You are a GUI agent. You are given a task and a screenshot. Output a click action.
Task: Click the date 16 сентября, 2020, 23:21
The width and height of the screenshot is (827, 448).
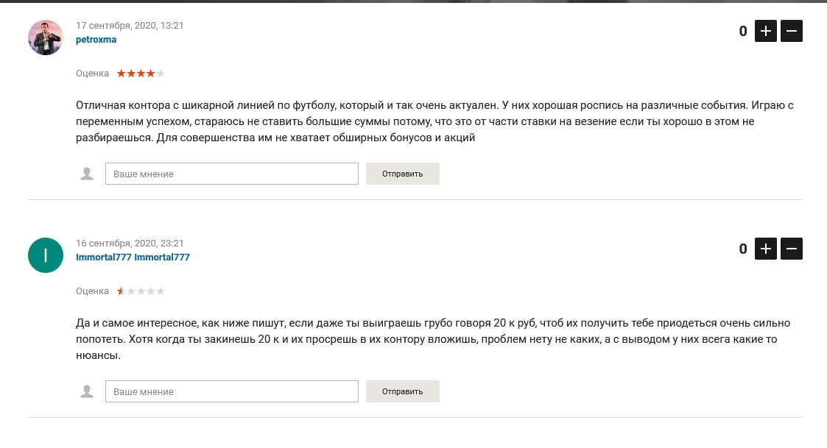pos(130,243)
